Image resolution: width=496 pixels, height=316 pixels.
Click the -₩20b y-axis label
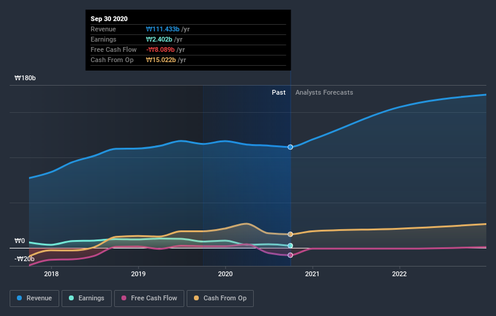tap(24, 259)
